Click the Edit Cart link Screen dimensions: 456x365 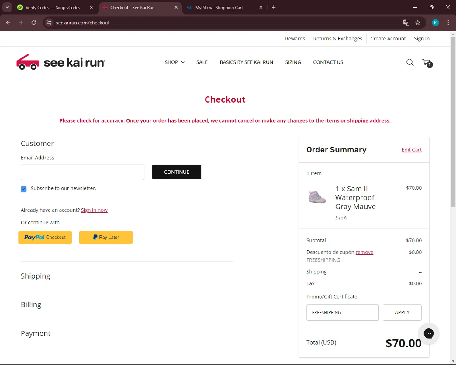pyautogui.click(x=412, y=150)
